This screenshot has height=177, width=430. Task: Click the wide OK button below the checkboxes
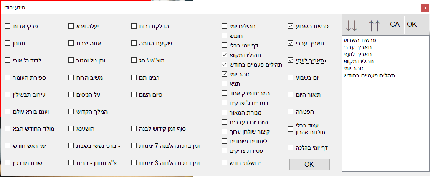point(309,164)
